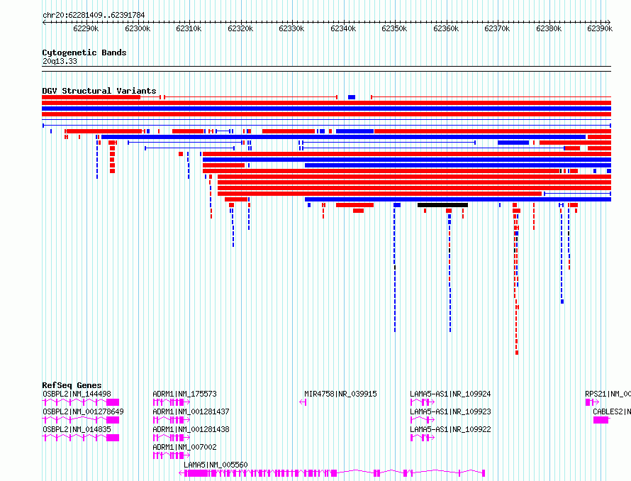
Task: Click the MIR4758|NR_039915 gene label
Action: (340, 394)
